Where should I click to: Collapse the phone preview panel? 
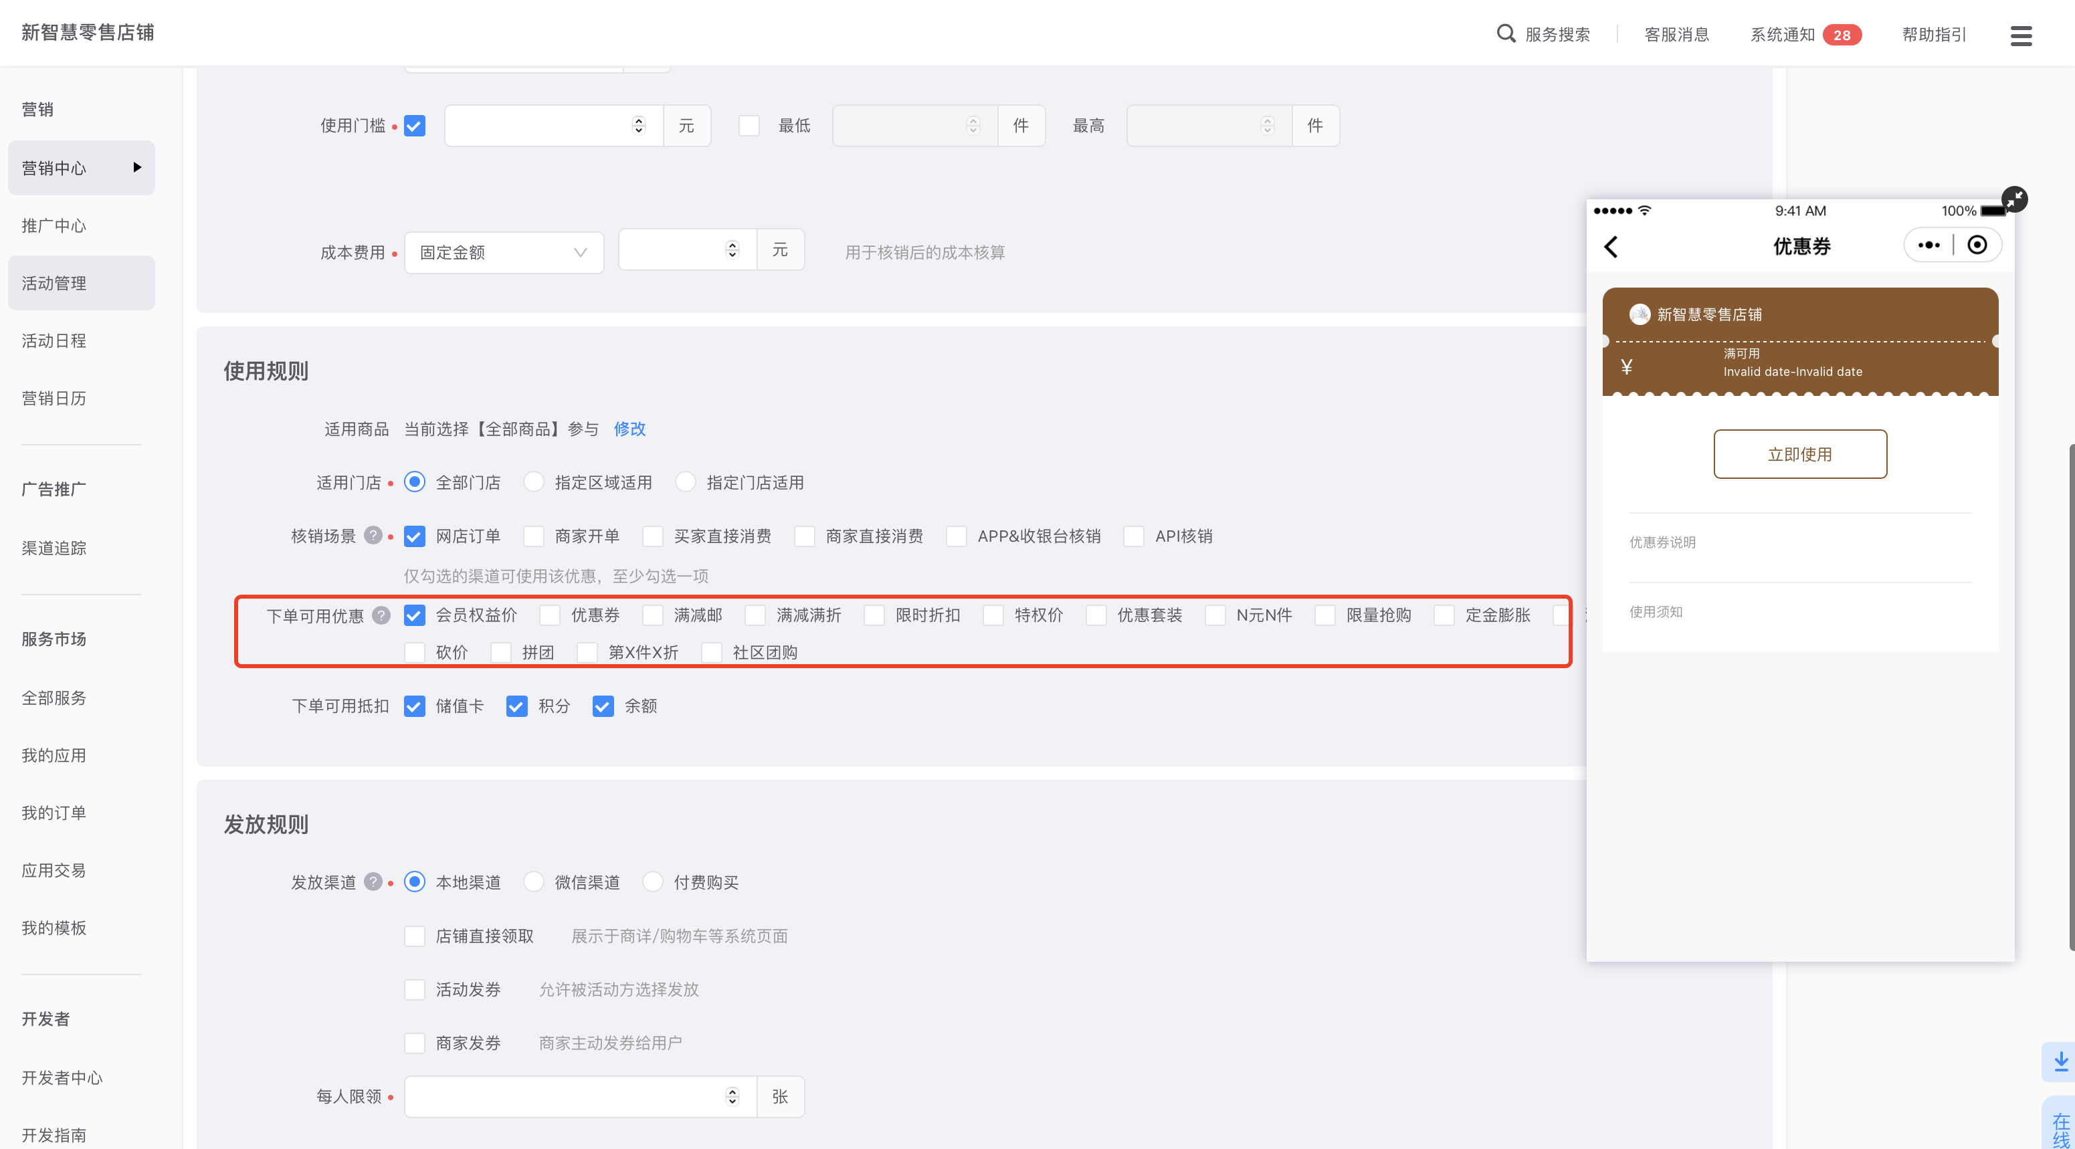[x=2013, y=199]
